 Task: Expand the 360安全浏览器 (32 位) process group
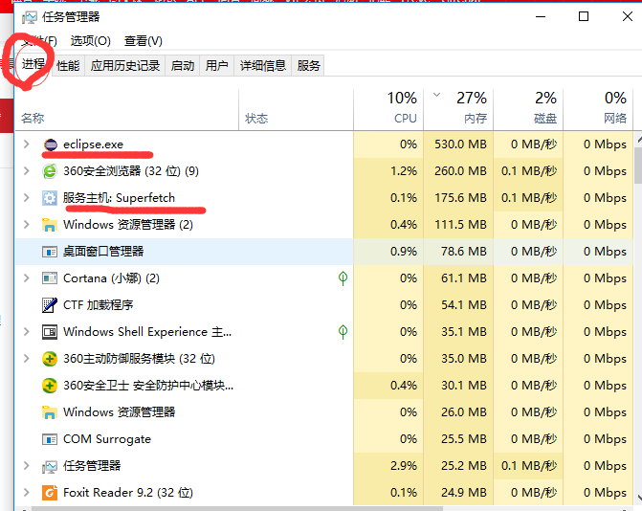pyautogui.click(x=27, y=170)
